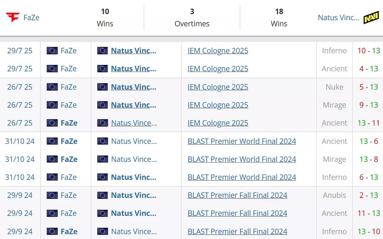Click the 6 - 13 score
This screenshot has height=239, width=383.
point(369,177)
